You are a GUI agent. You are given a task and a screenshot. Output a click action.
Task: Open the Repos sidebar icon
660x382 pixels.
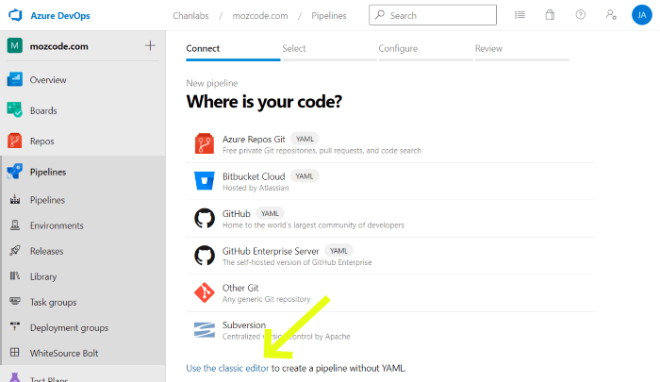pyautogui.click(x=15, y=141)
